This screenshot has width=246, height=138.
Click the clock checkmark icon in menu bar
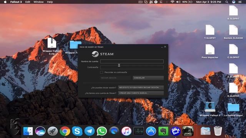point(146,2)
